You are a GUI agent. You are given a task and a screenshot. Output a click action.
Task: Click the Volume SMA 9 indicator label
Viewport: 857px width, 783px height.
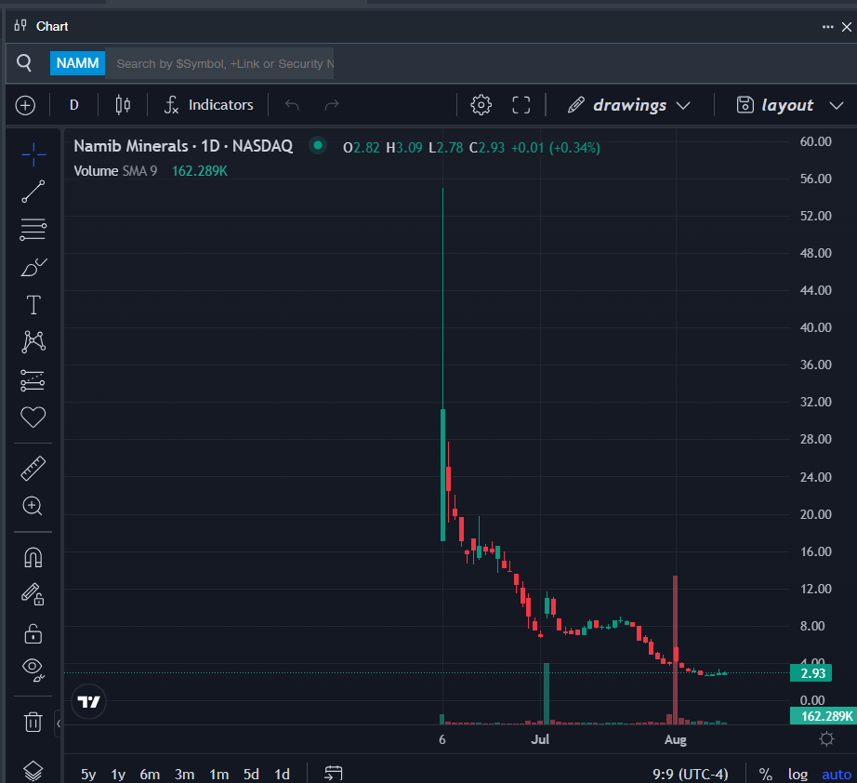[x=115, y=171]
